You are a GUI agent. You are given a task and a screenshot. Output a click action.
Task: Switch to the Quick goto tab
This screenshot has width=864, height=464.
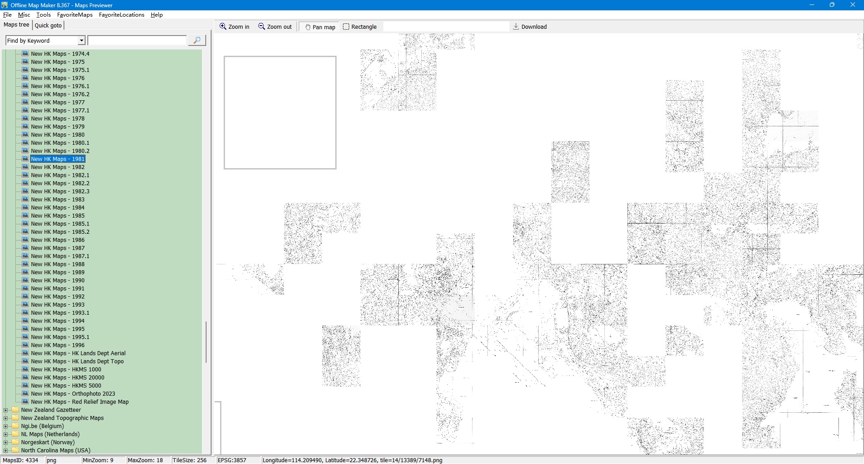point(48,25)
